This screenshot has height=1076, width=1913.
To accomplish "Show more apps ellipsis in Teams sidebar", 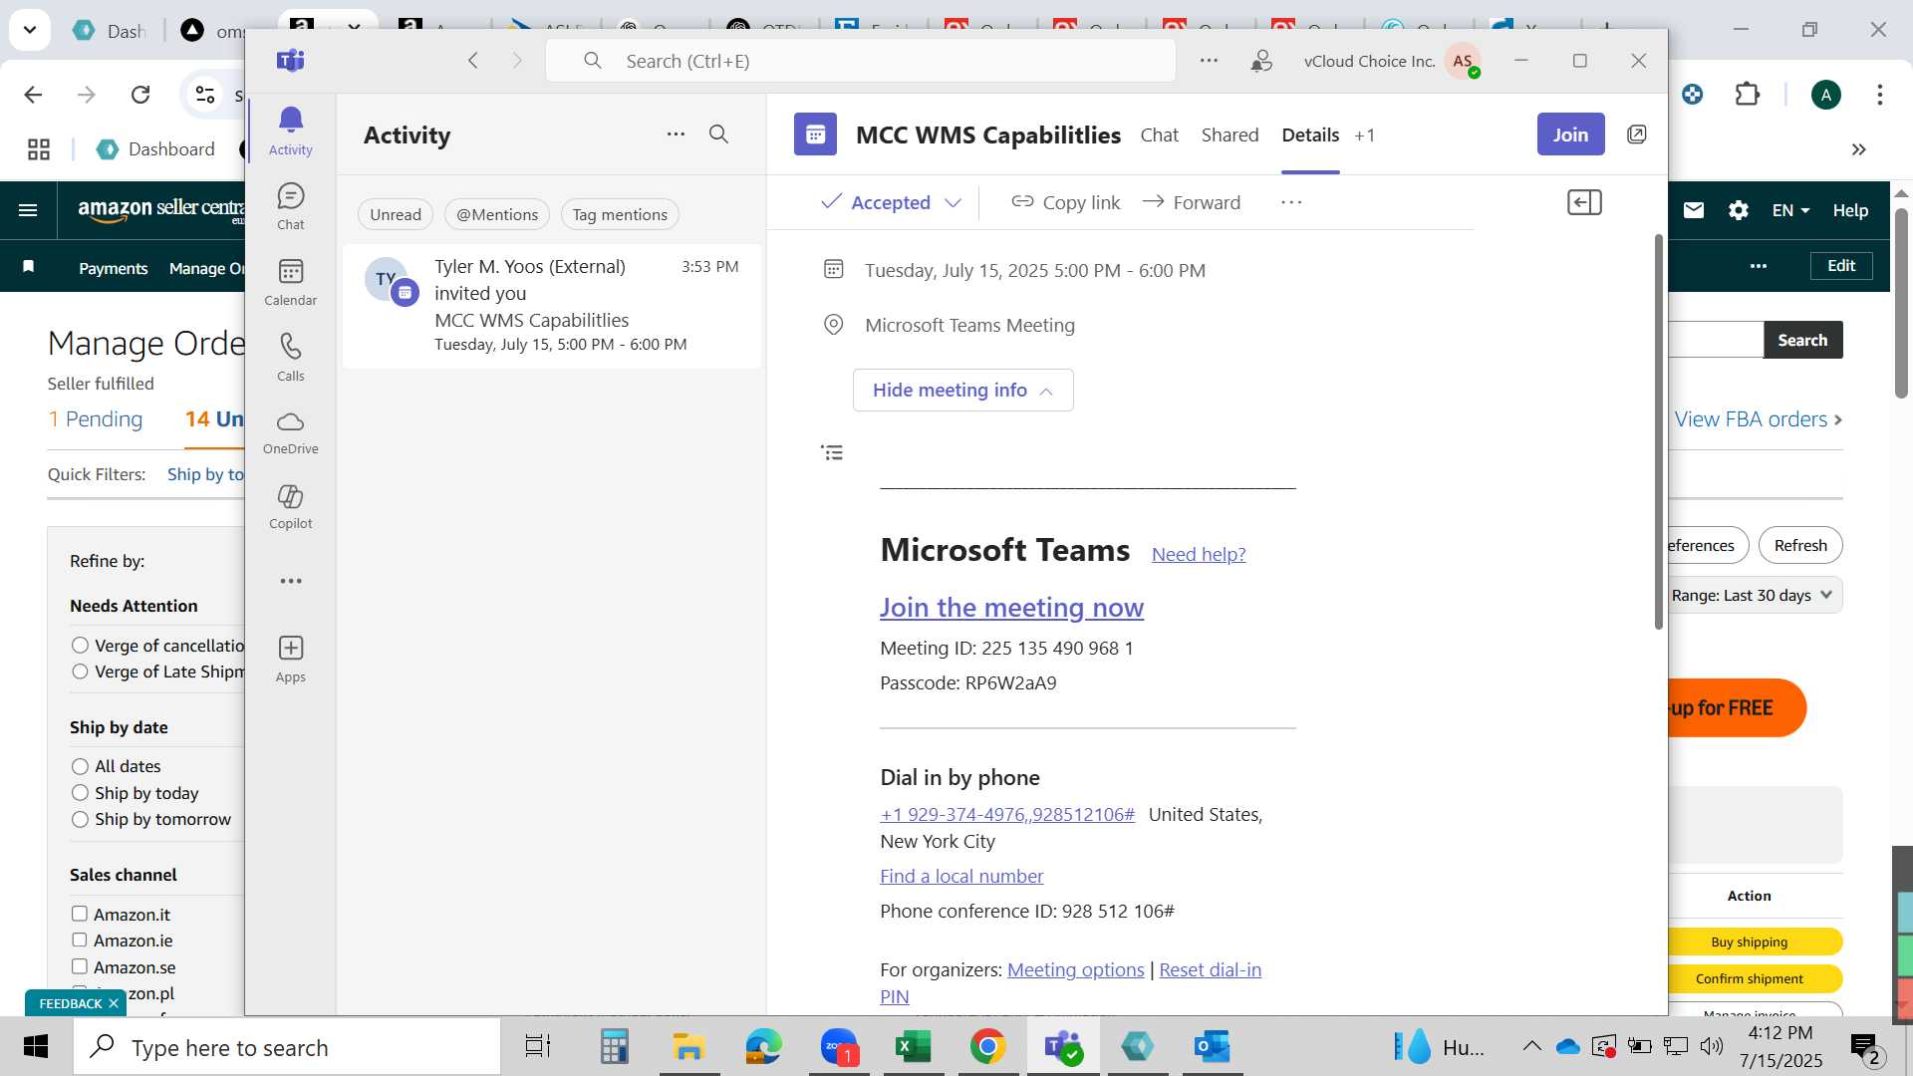I will click(290, 581).
